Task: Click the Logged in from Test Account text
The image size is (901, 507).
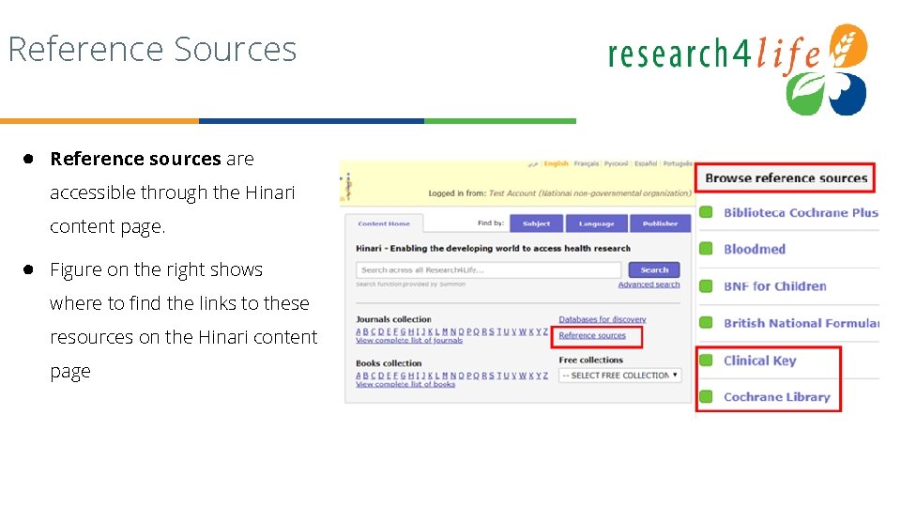Action: click(x=559, y=193)
